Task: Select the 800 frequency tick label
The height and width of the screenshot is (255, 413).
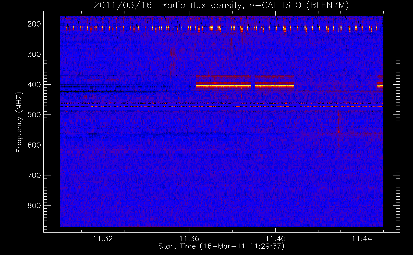Action: pyautogui.click(x=34, y=206)
